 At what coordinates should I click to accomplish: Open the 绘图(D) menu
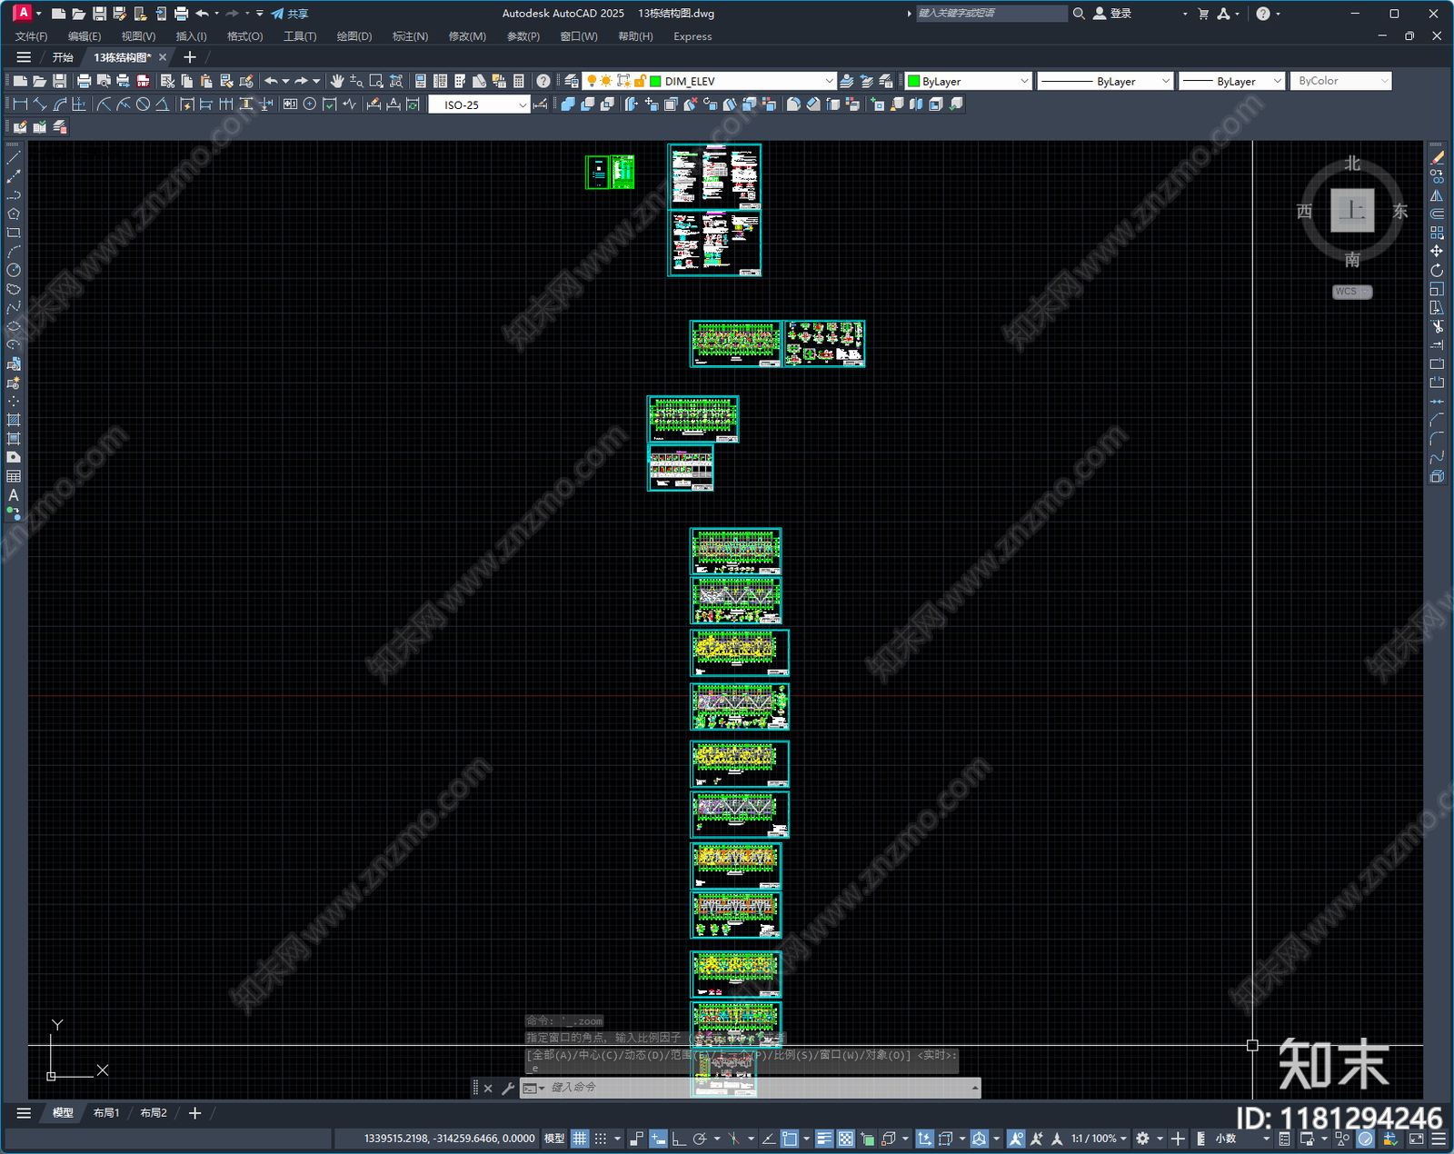pos(354,36)
